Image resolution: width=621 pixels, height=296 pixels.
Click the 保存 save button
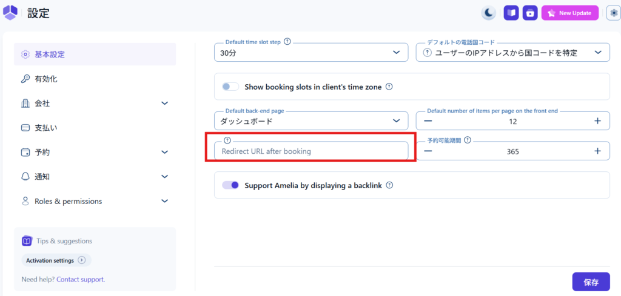[591, 281]
